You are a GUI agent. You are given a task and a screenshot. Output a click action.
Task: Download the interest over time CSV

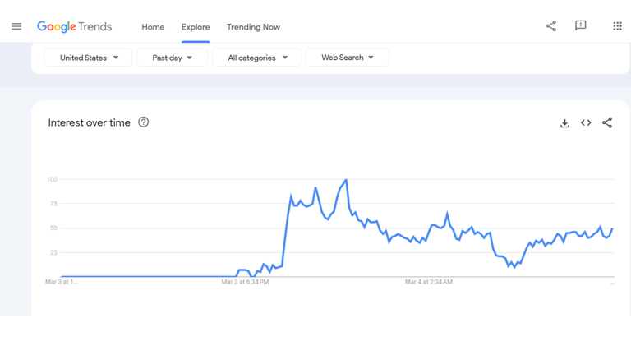(564, 123)
